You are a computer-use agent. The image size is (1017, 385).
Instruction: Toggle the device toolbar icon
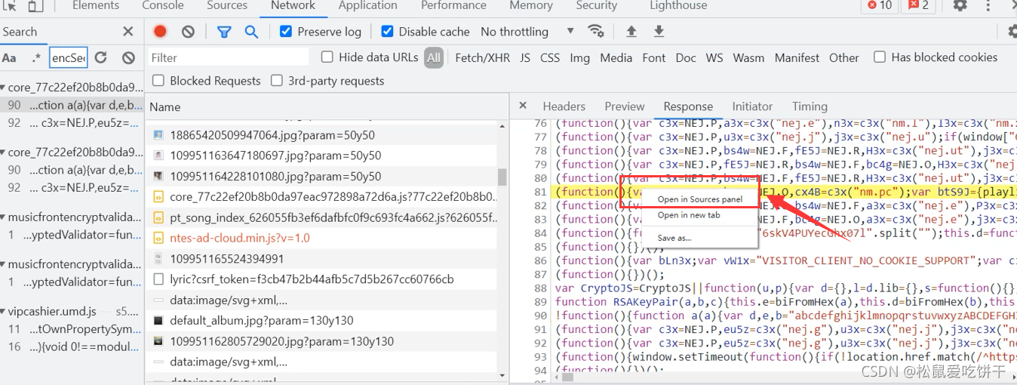click(x=35, y=5)
